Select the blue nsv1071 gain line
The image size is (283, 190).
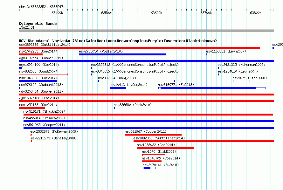pyautogui.click(x=241, y=81)
